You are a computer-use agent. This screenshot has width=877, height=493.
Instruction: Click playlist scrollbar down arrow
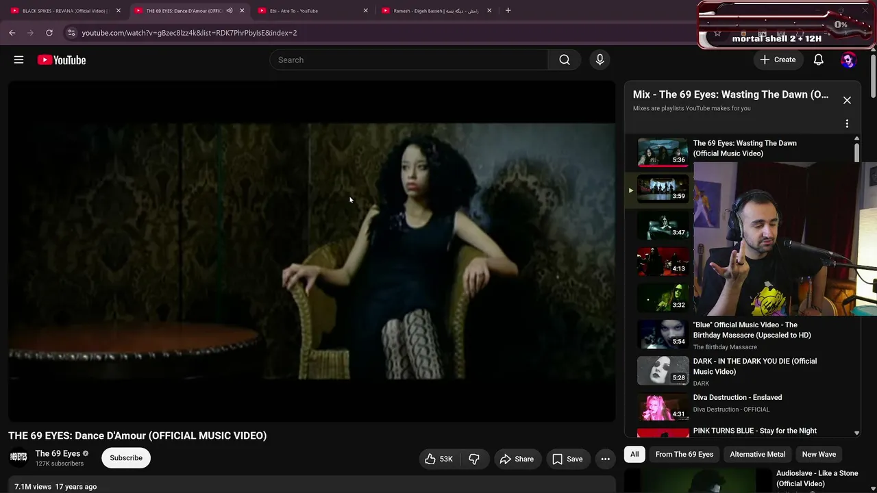(856, 433)
